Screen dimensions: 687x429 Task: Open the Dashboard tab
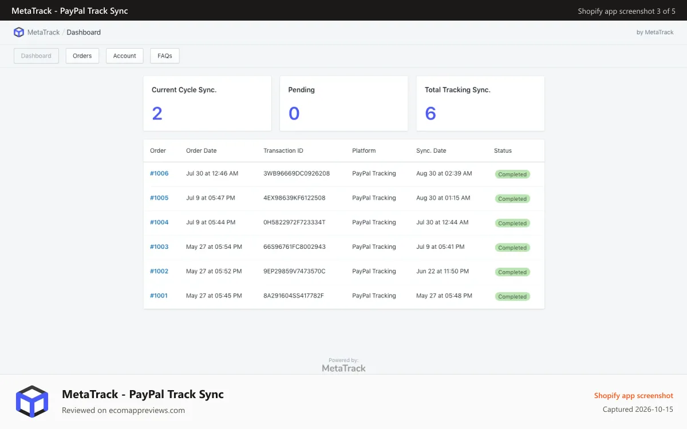click(x=36, y=56)
